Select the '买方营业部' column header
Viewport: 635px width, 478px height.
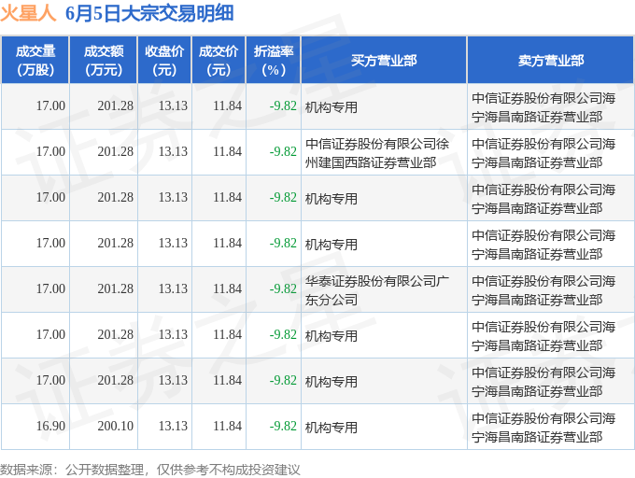pos(384,60)
